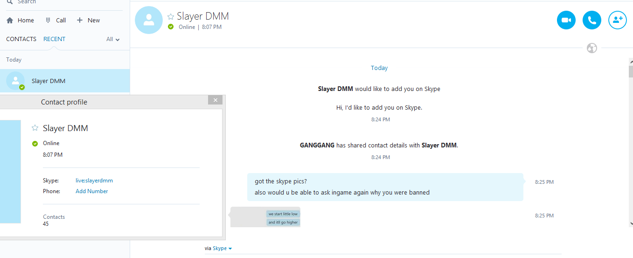The height and width of the screenshot is (258, 633).
Task: Click the scrollbar down arrow in chat
Action: click(x=631, y=224)
